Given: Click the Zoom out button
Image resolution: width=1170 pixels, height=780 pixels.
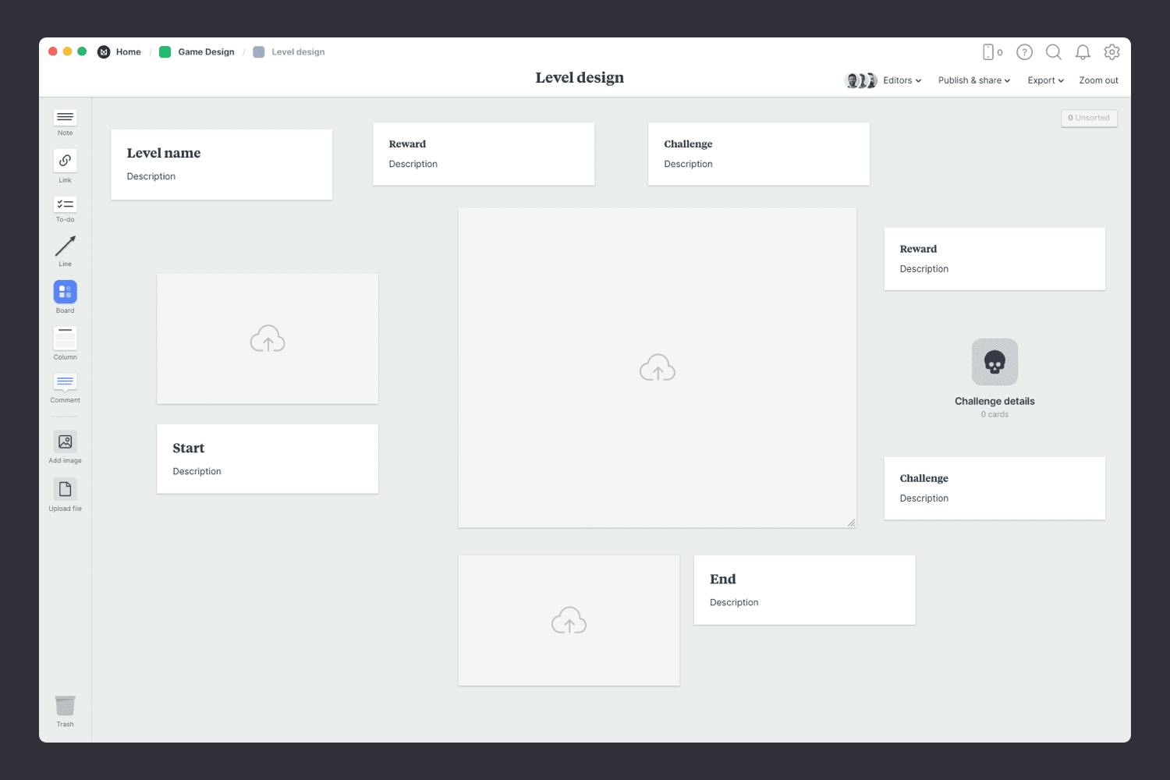Looking at the screenshot, I should tap(1098, 80).
